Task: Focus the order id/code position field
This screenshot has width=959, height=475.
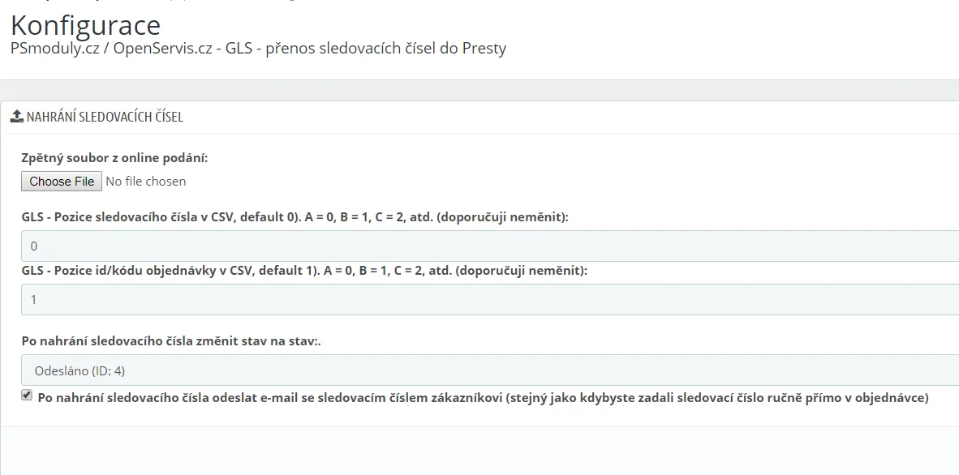Action: coord(487,299)
